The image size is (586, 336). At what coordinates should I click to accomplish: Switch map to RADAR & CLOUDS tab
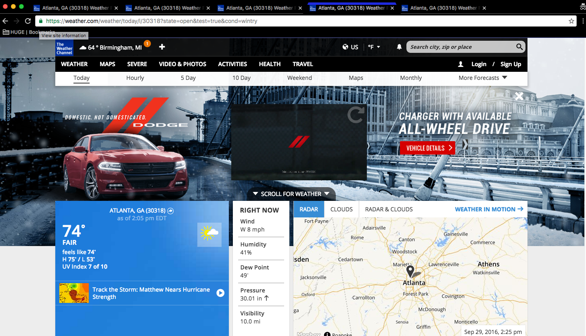pyautogui.click(x=389, y=209)
